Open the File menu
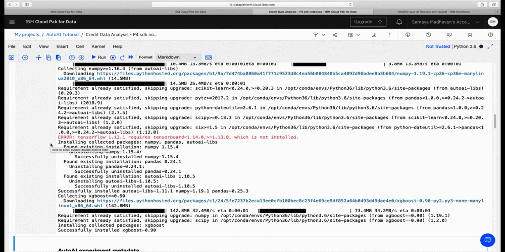The height and width of the screenshot is (252, 505). pos(12,46)
